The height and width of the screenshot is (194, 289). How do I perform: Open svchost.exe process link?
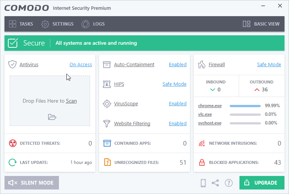(x=210, y=123)
